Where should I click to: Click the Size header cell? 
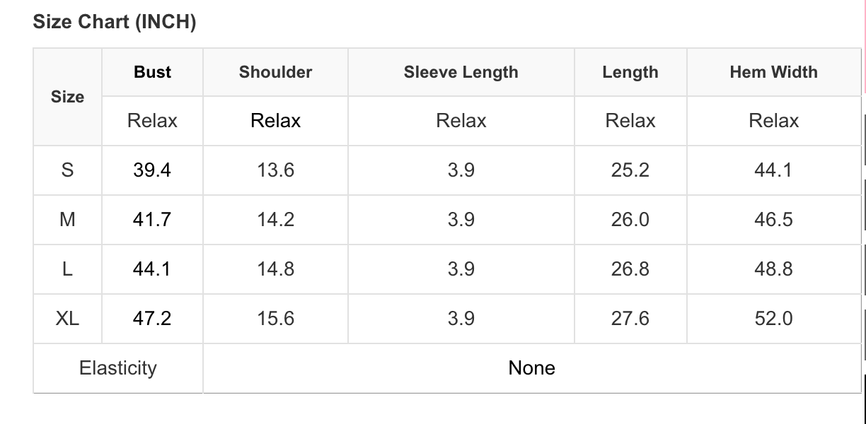[x=67, y=97]
